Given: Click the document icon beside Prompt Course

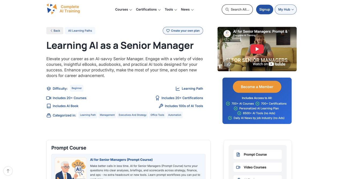Looking at the screenshot, I should (238, 154).
